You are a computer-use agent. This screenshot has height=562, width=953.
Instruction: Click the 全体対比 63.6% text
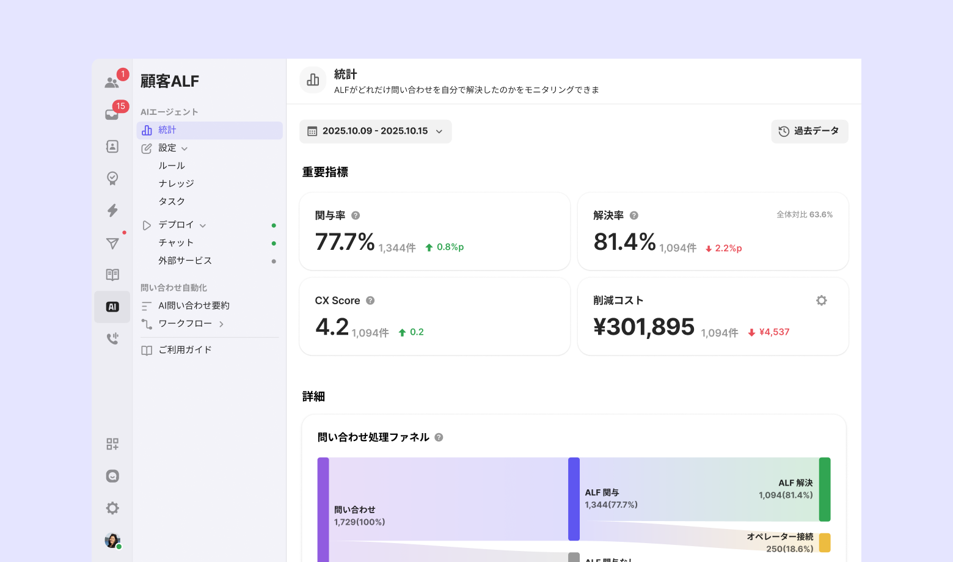click(805, 214)
